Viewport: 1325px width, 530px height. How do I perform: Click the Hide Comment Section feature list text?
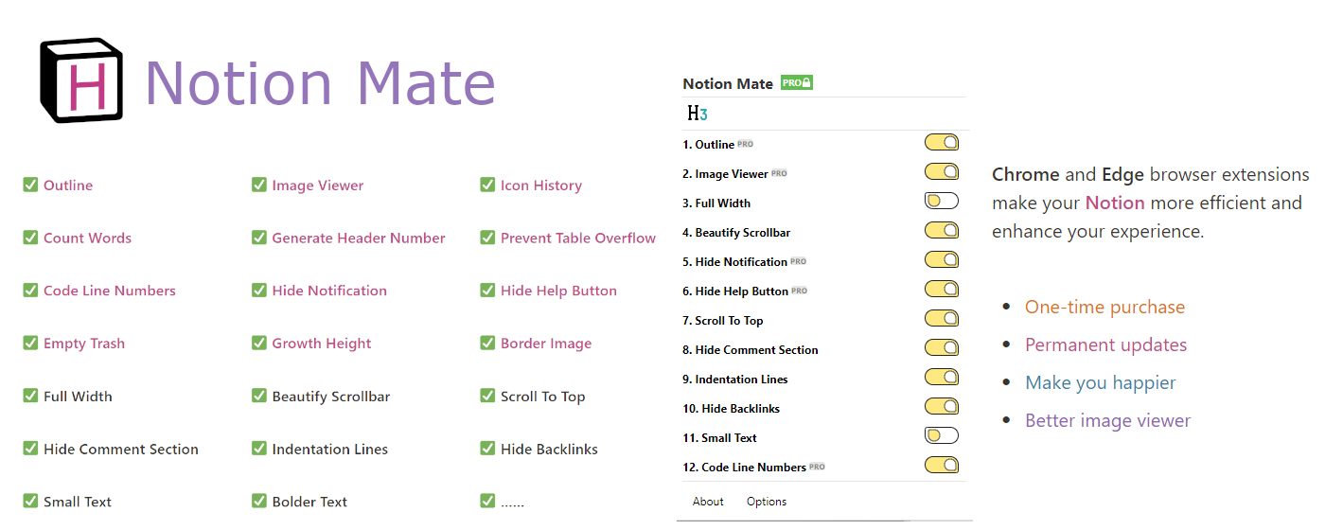121,450
